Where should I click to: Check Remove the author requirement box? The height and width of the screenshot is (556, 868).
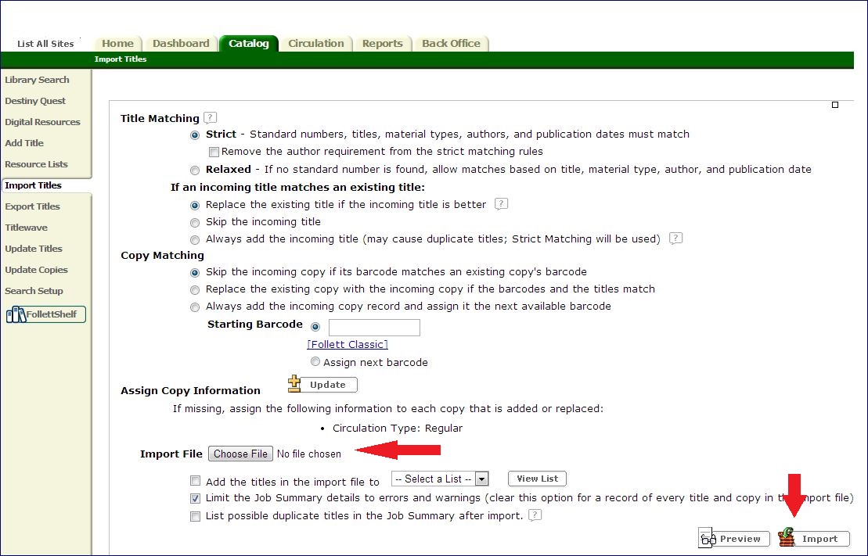(x=214, y=152)
